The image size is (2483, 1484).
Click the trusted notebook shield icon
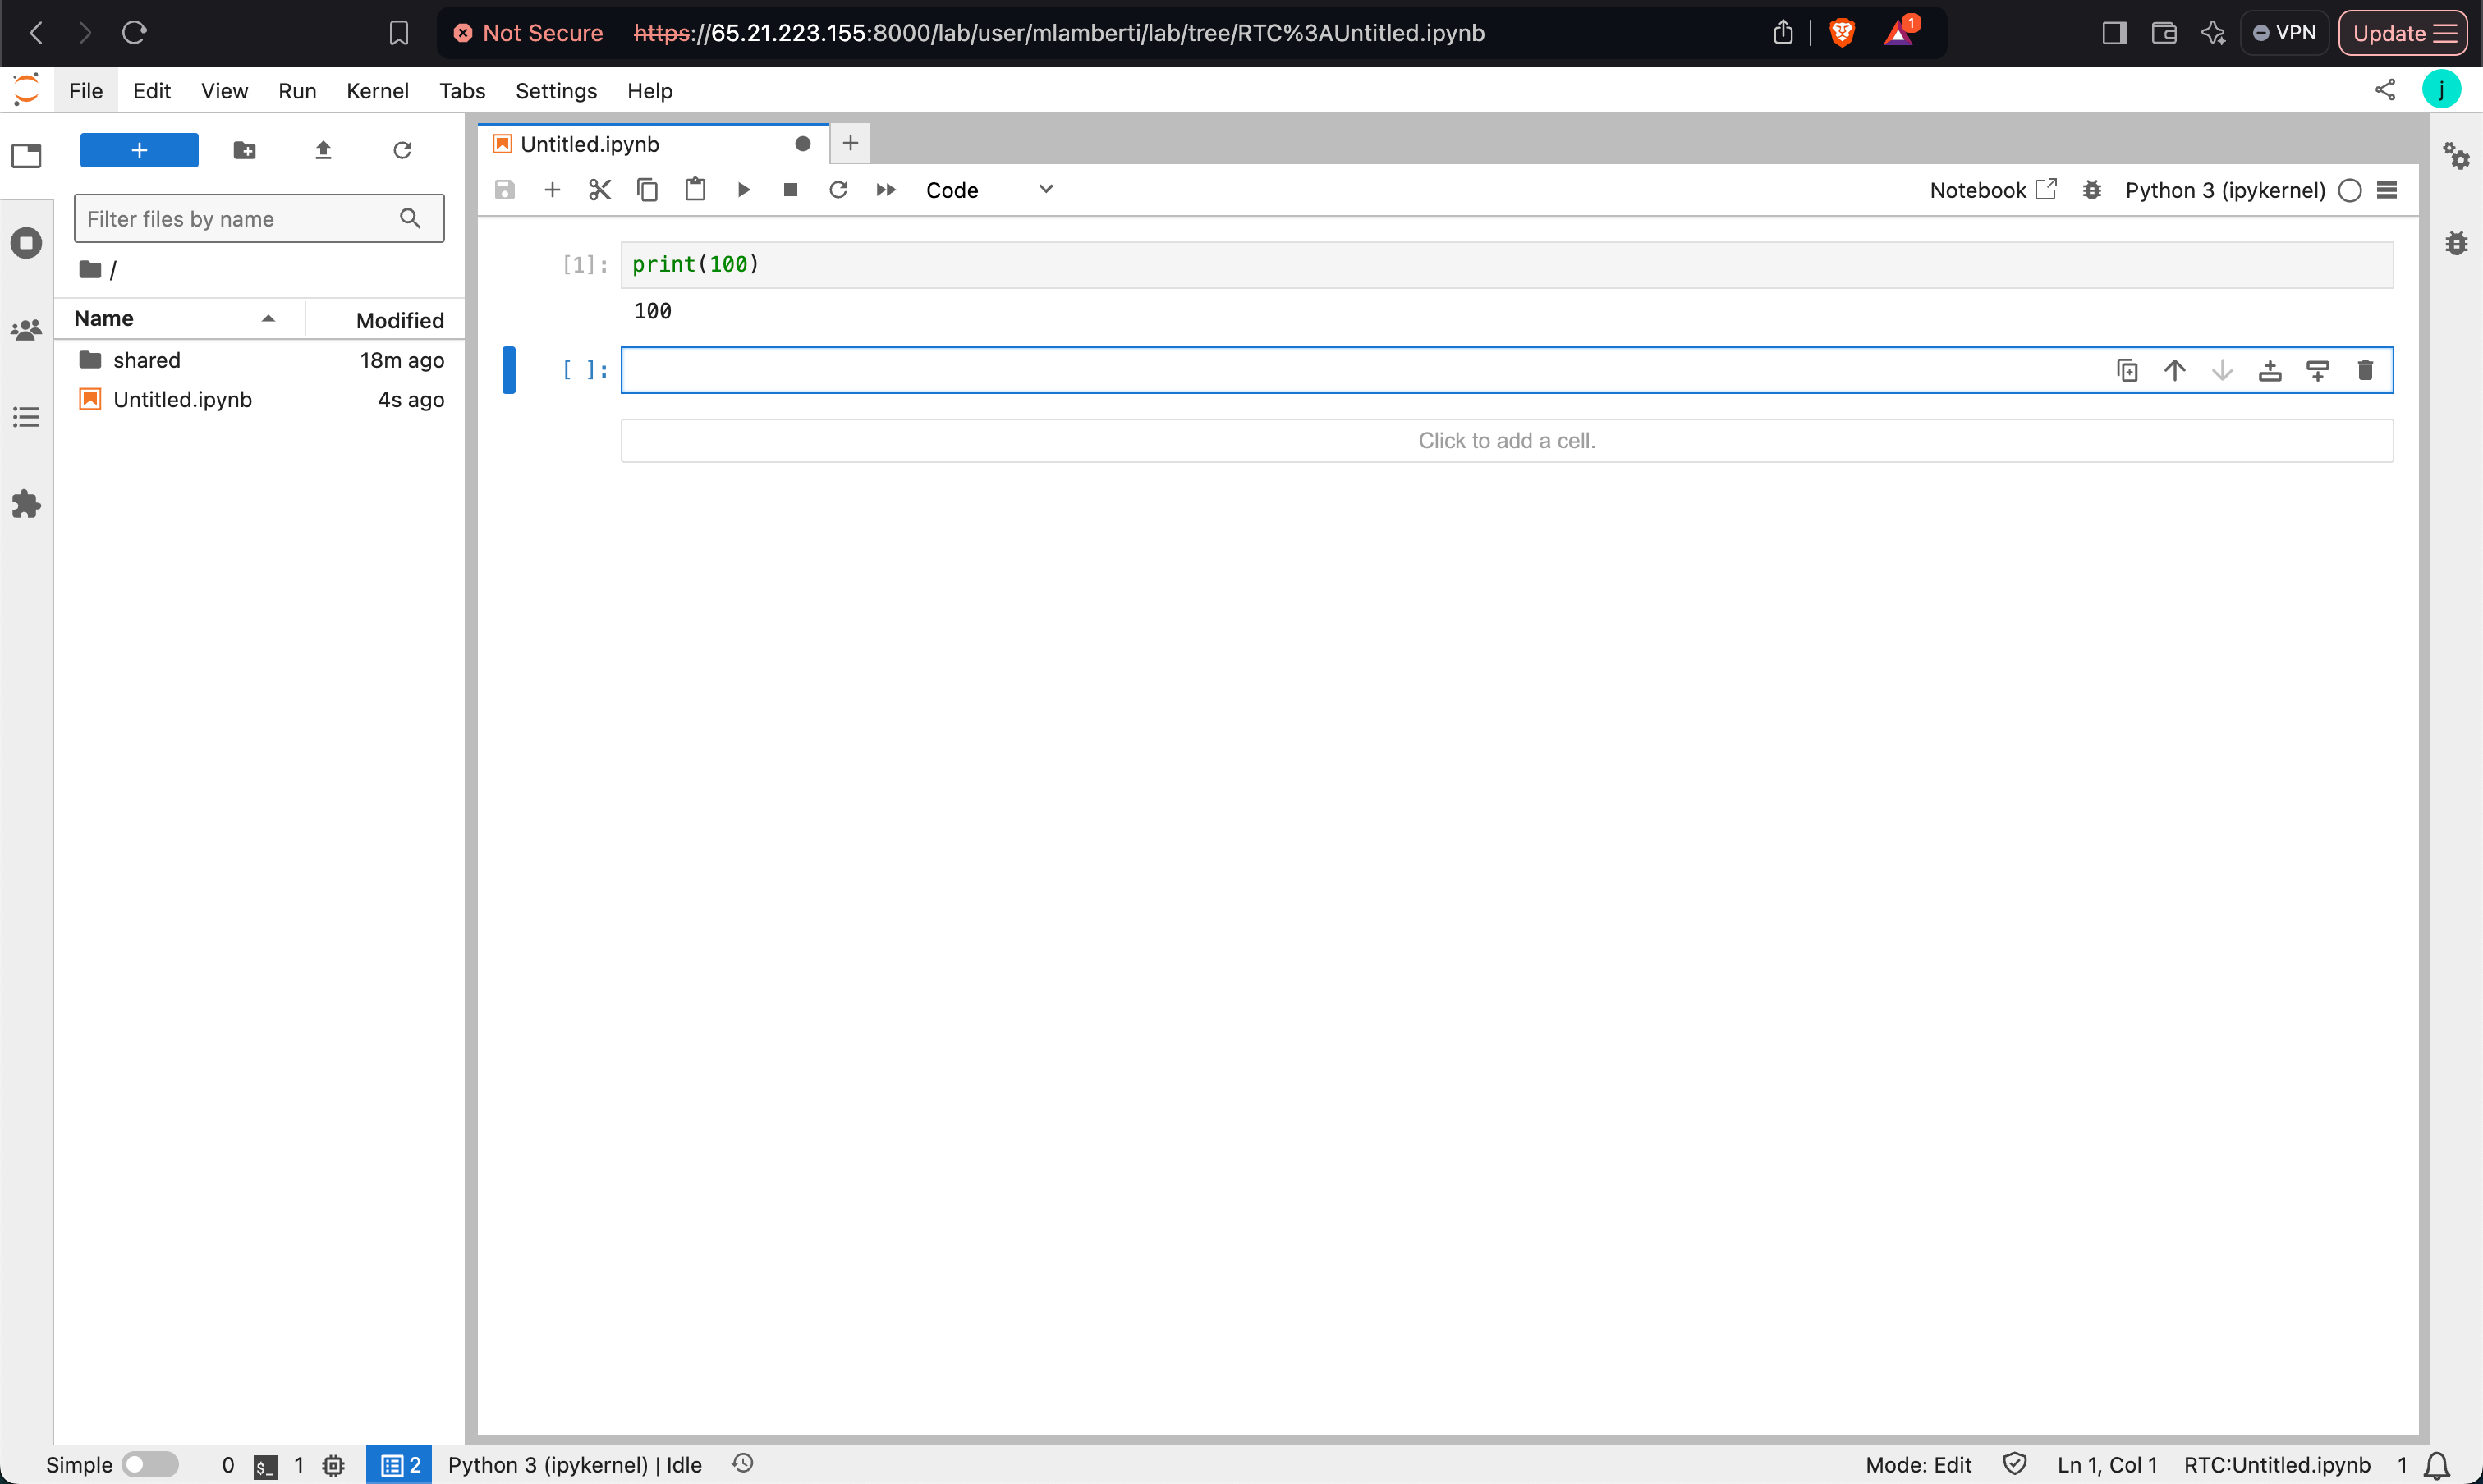point(2015,1464)
